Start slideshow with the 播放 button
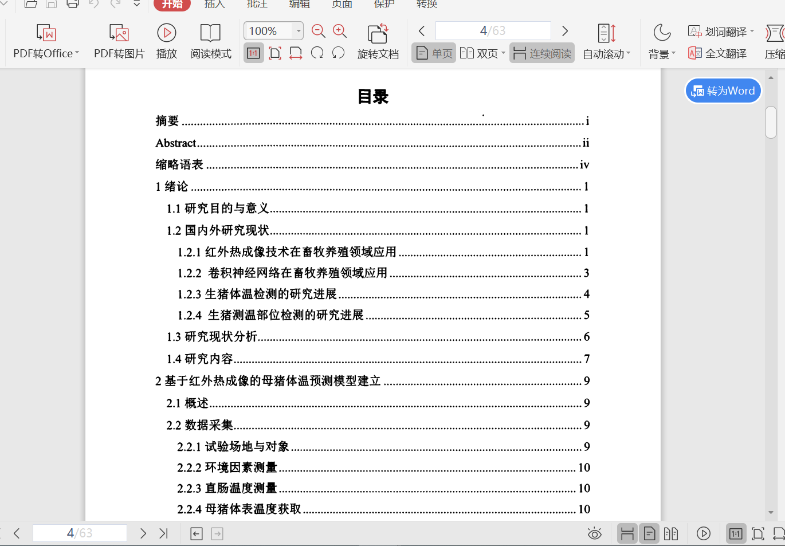 point(167,41)
